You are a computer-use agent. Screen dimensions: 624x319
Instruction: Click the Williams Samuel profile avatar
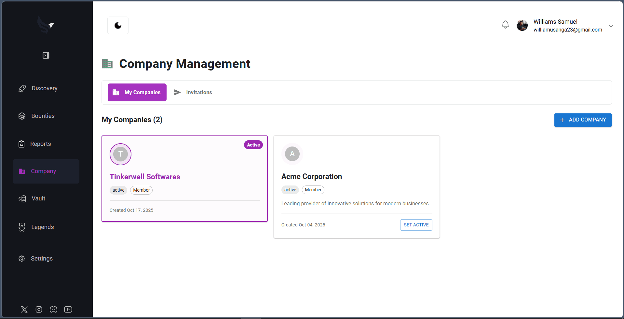pyautogui.click(x=522, y=25)
